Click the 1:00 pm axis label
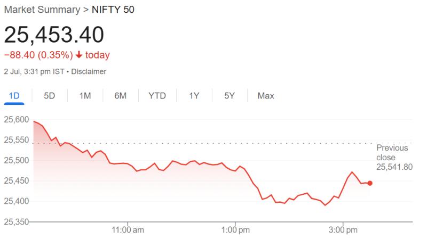 (235, 230)
